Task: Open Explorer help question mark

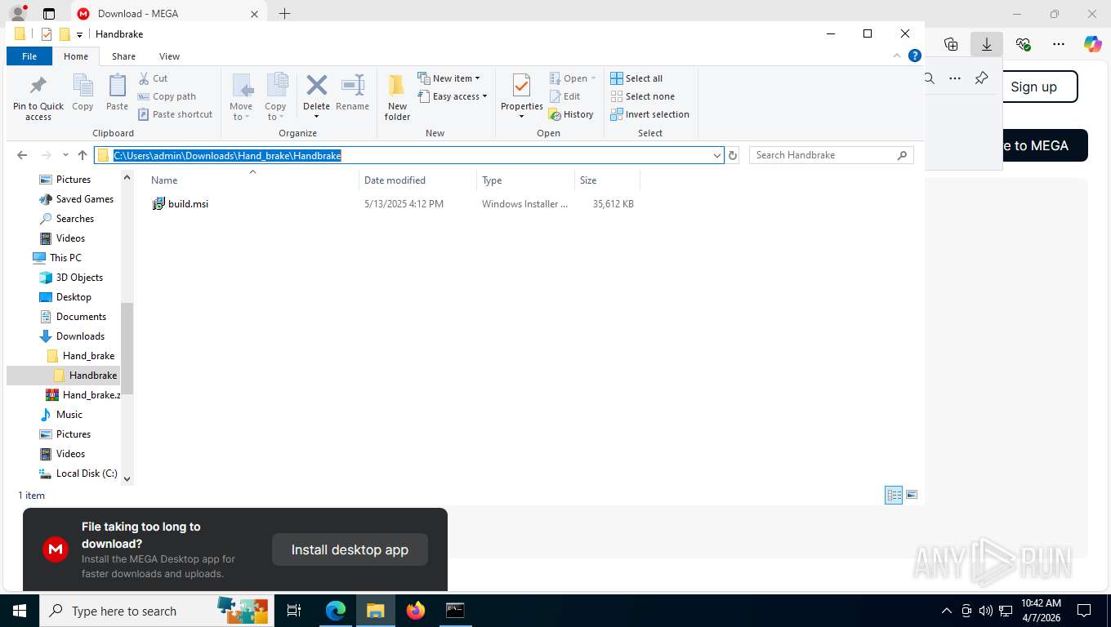Action: tap(915, 56)
